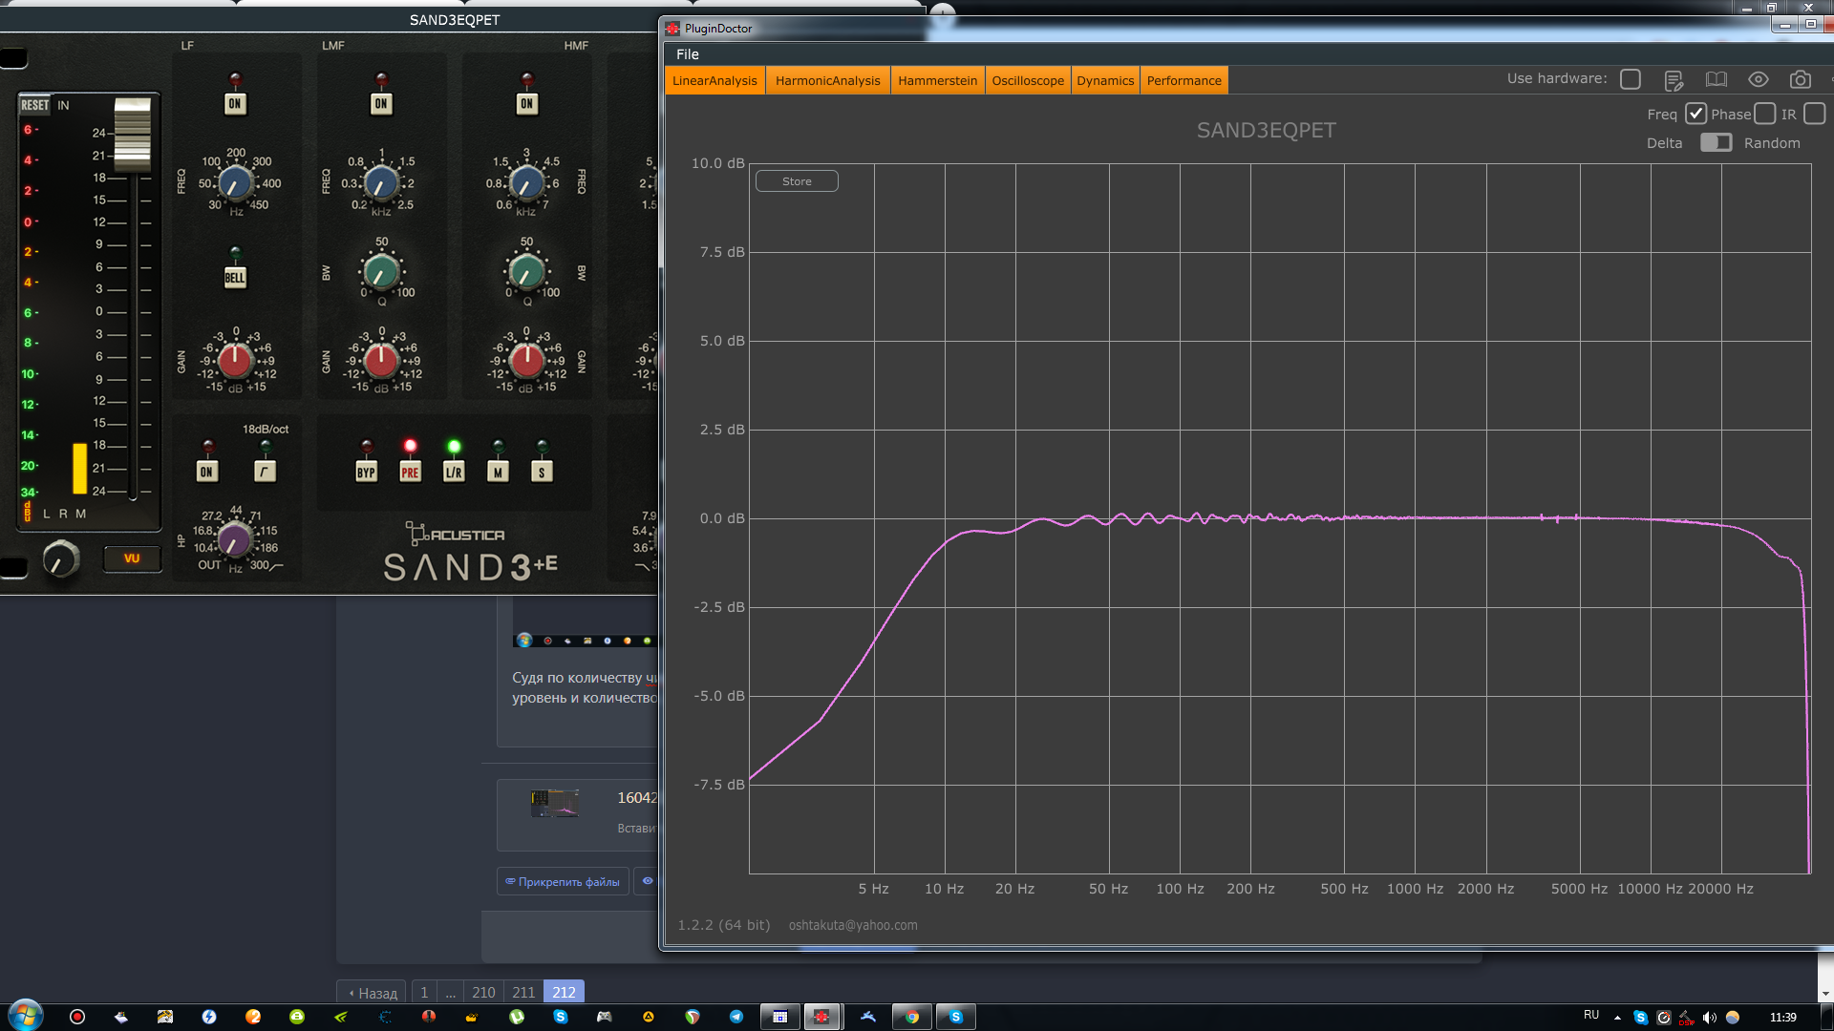Click Прикрепить файлы in the browser page
This screenshot has width=1834, height=1031.
point(563,882)
